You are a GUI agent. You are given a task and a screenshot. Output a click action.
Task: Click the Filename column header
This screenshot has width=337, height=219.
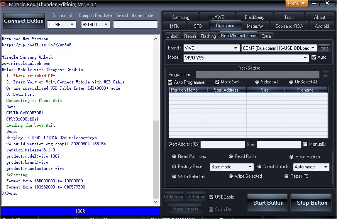click(x=306, y=90)
